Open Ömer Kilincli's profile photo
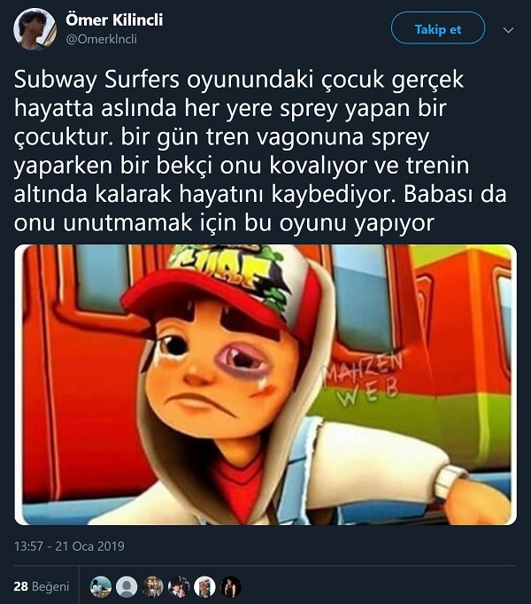The height and width of the screenshot is (604, 531). click(35, 29)
